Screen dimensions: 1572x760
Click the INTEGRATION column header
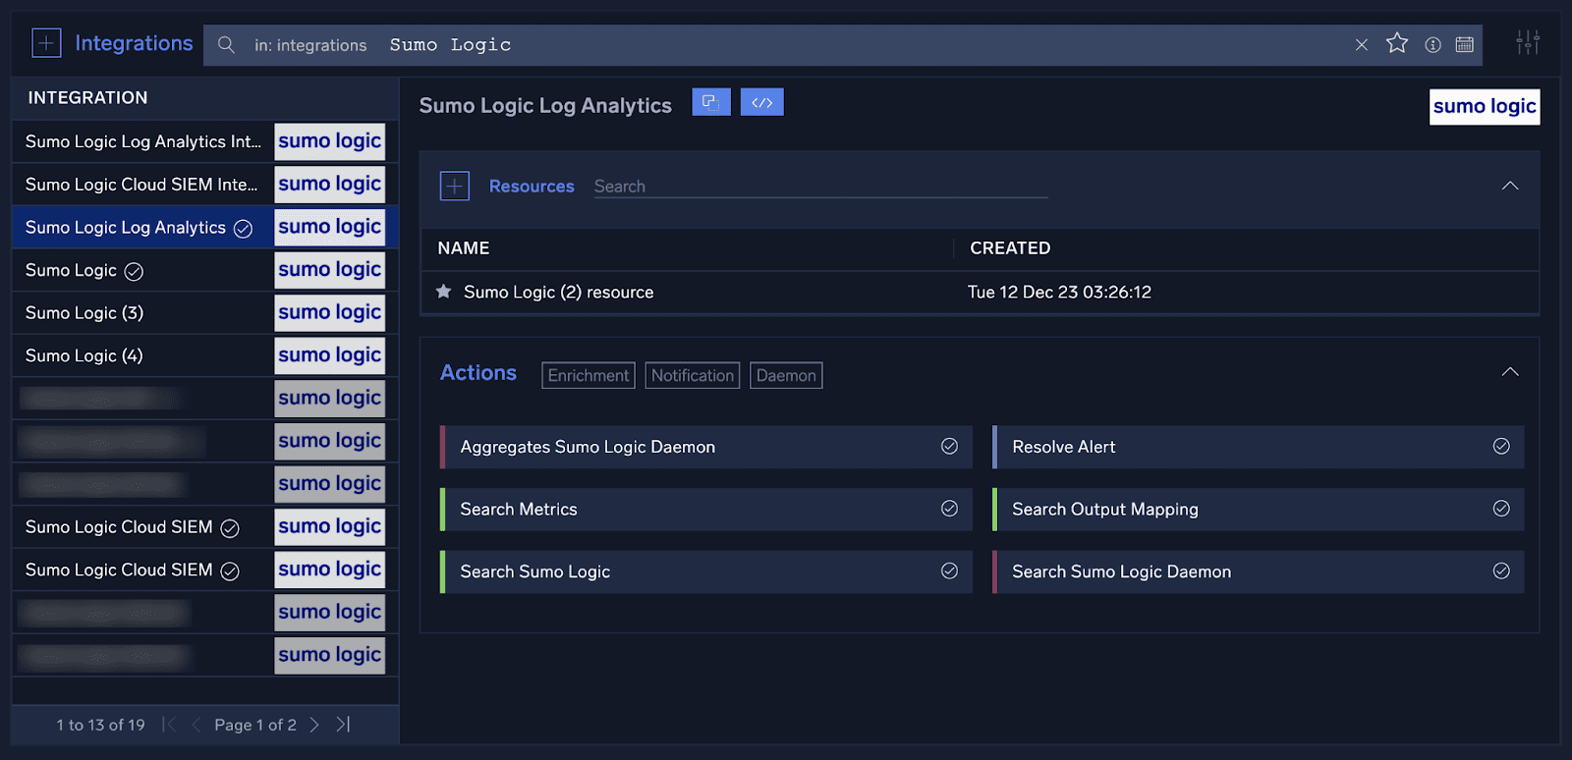click(87, 97)
